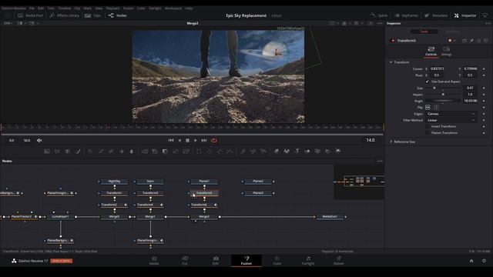
Task: Open the Fusion menu
Action: 129,8
